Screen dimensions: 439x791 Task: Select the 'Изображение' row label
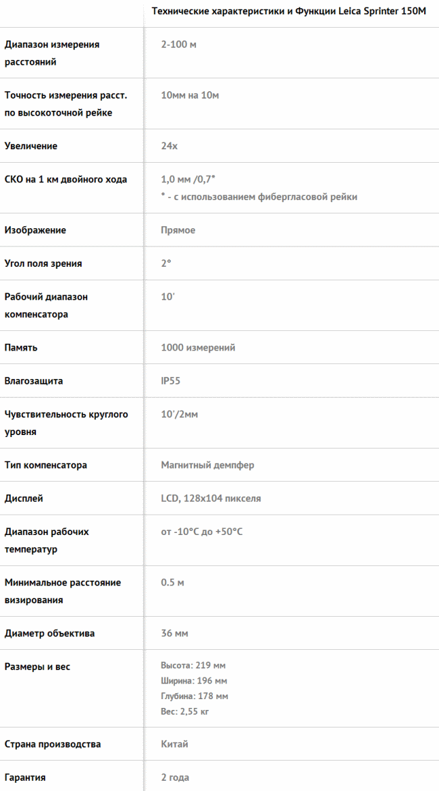tap(35, 230)
